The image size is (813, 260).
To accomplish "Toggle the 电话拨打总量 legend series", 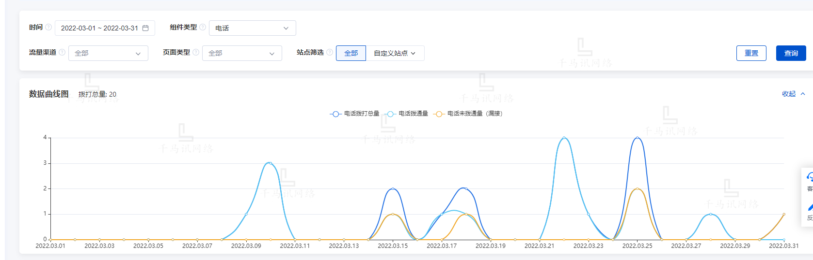I will (355, 114).
